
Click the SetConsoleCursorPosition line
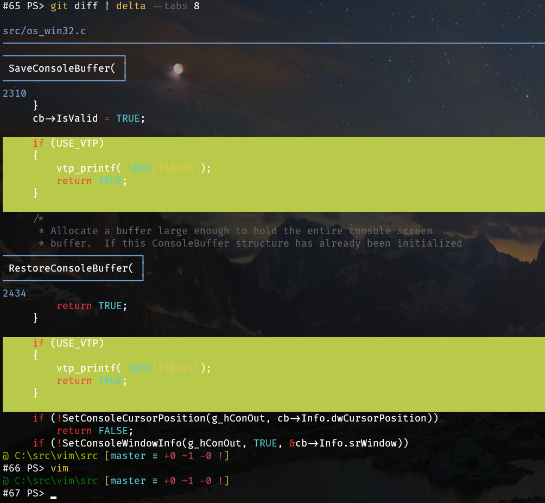coord(236,418)
